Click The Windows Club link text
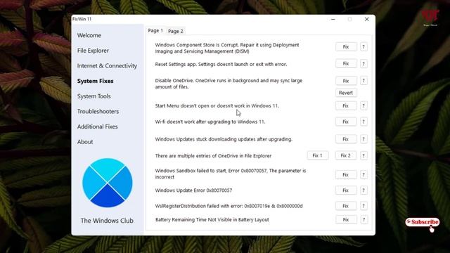 tap(107, 221)
